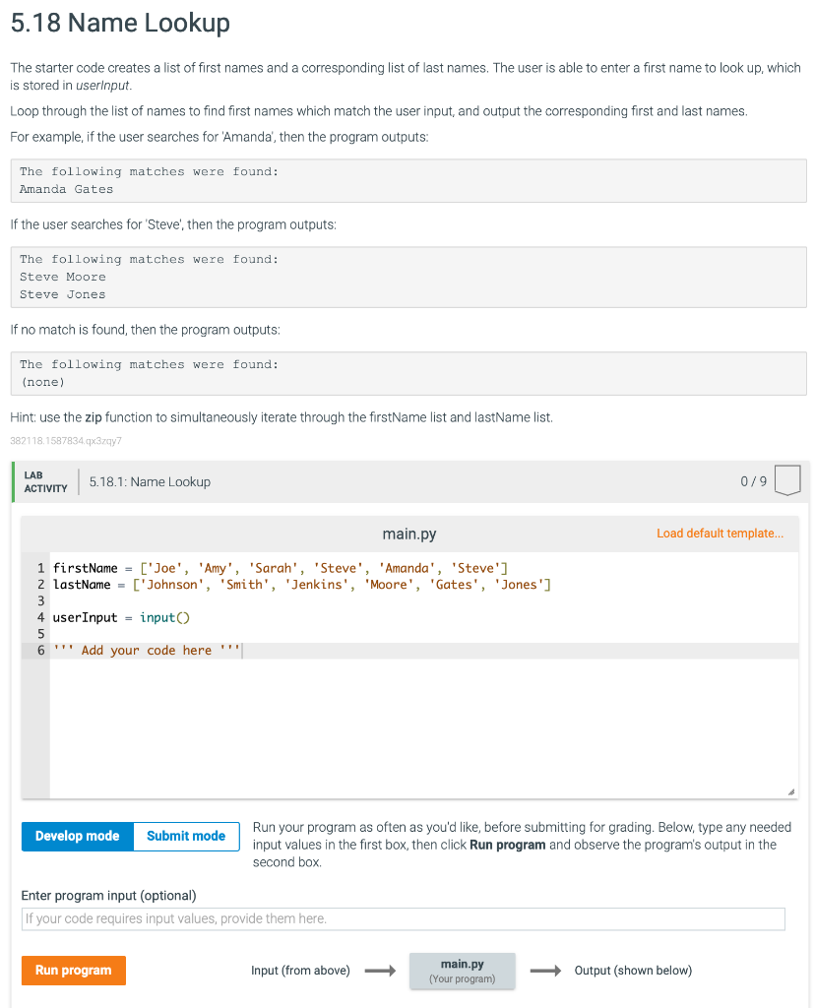Click the Run program button's orange icon area
This screenshot has height=1008, width=815.
coord(73,970)
